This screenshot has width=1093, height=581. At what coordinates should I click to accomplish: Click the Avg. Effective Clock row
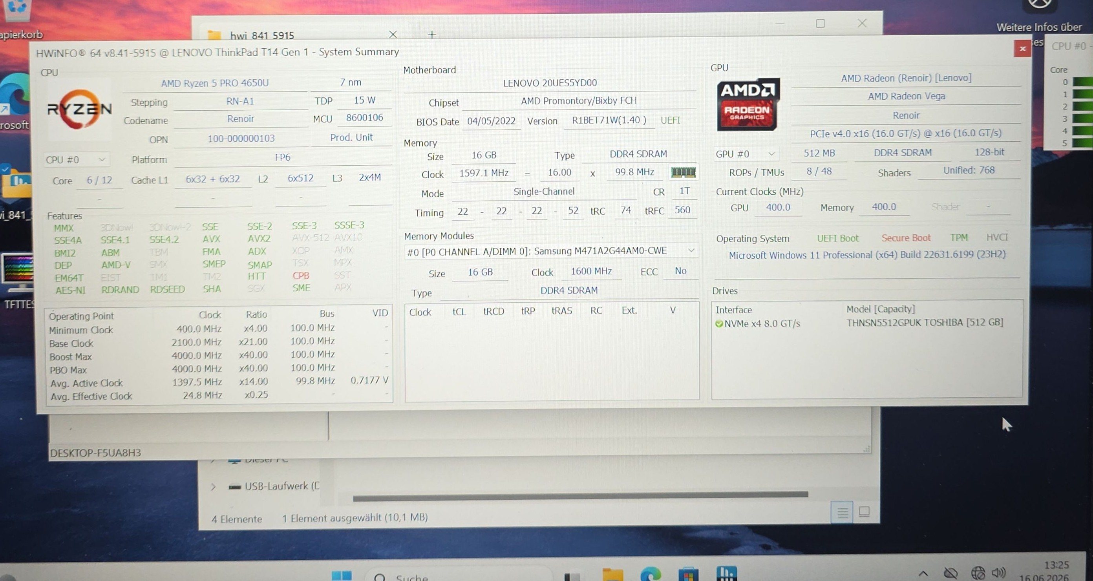pyautogui.click(x=219, y=396)
